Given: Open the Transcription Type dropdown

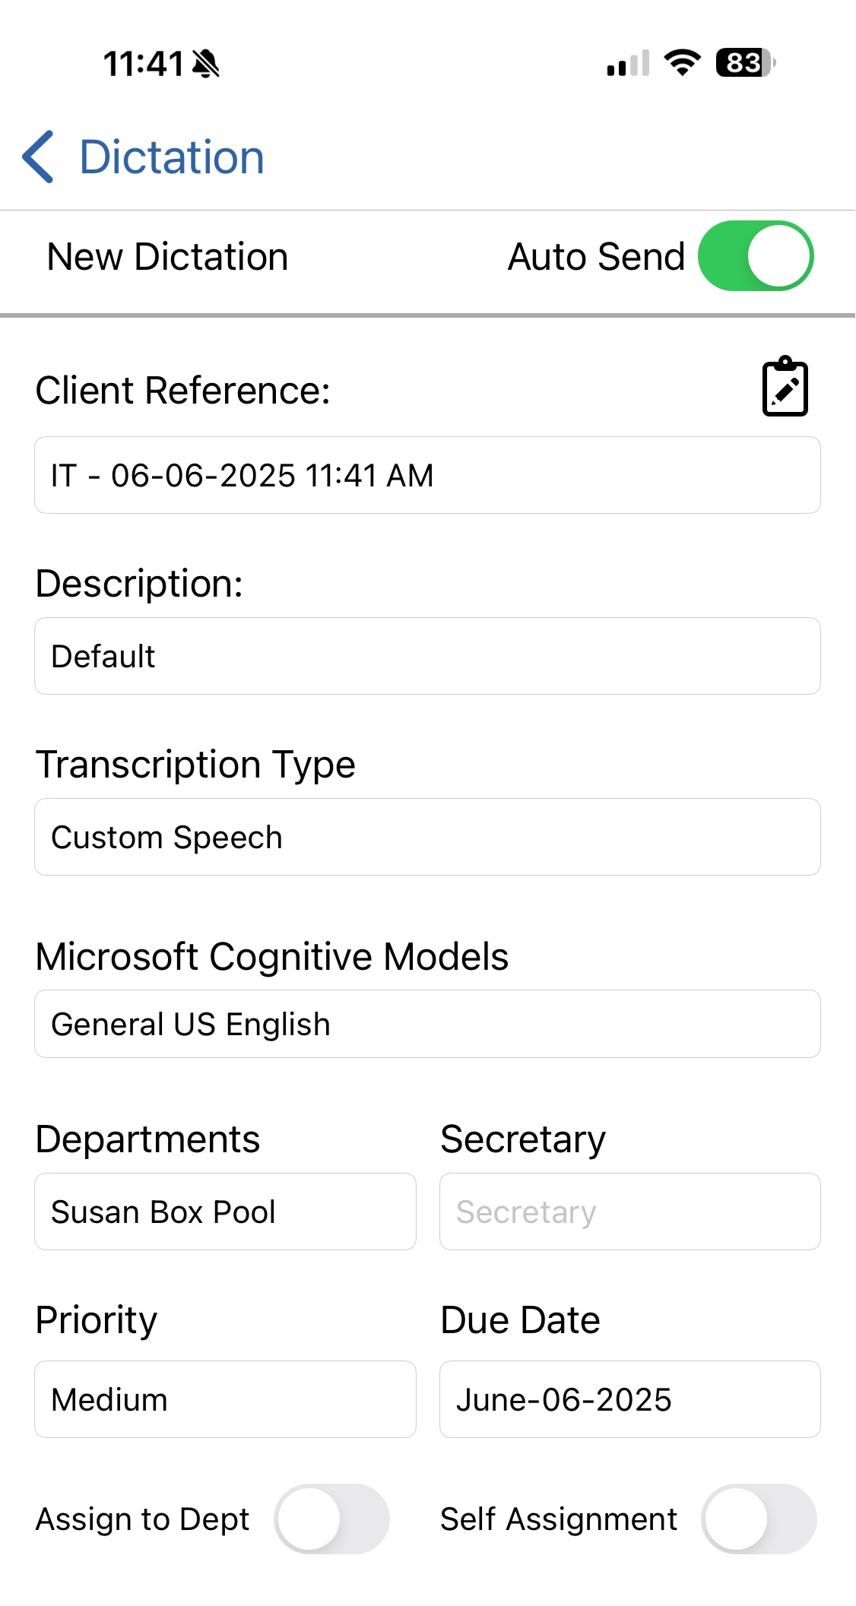Looking at the screenshot, I should (427, 837).
